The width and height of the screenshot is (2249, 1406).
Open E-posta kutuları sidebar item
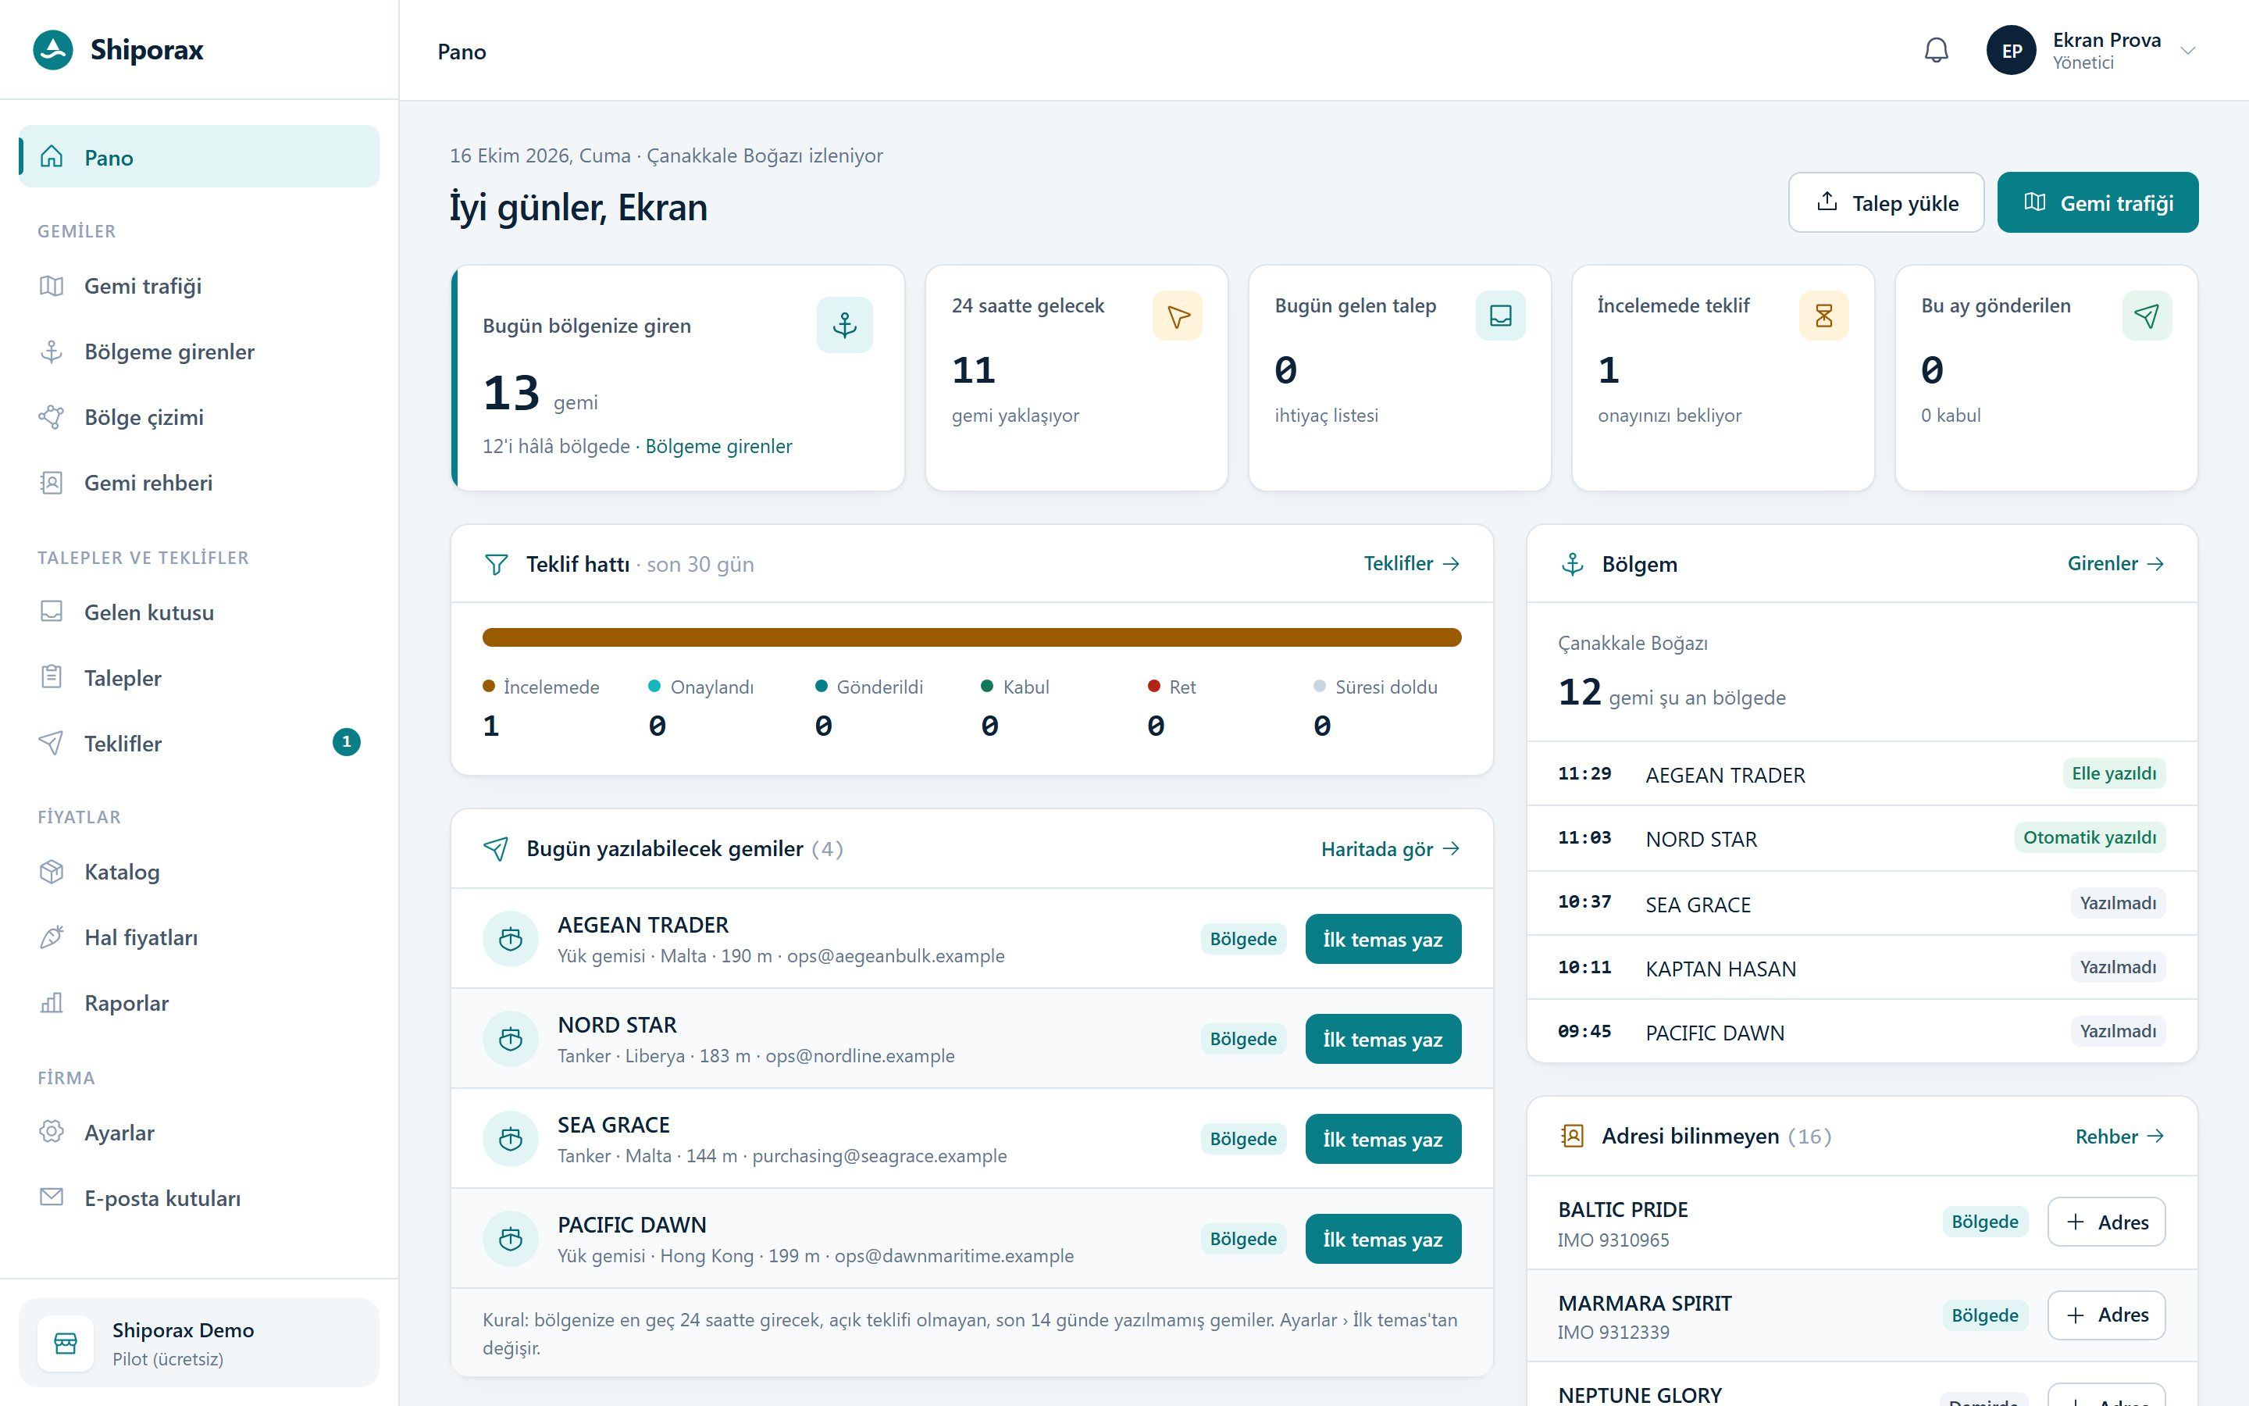coord(199,1199)
